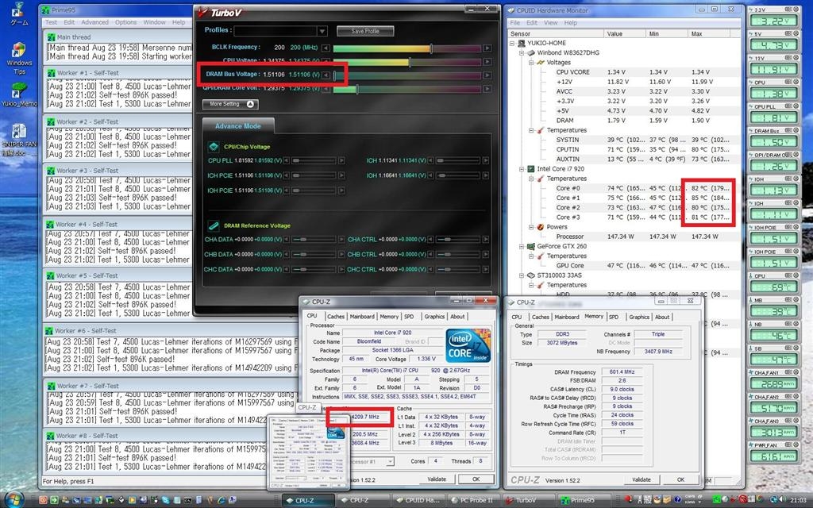Image resolution: width=813 pixels, height=508 pixels.
Task: Click the QPI/DRAM Core Volt slider handle
Action: [x=356, y=89]
